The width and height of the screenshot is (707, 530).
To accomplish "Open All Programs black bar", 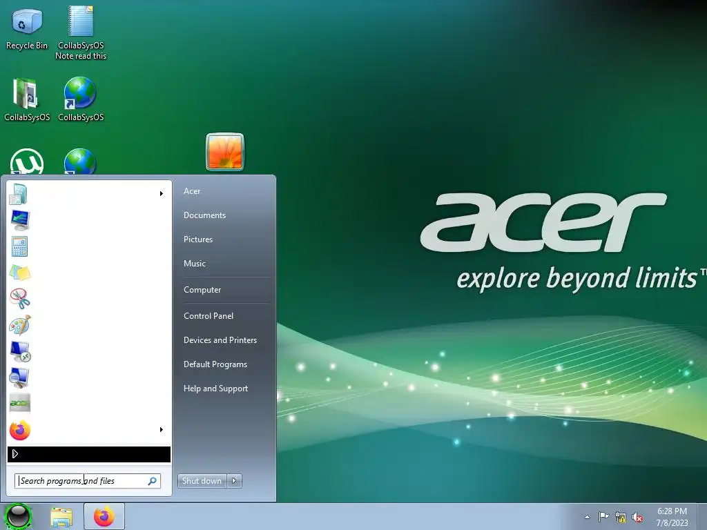I will pos(89,454).
